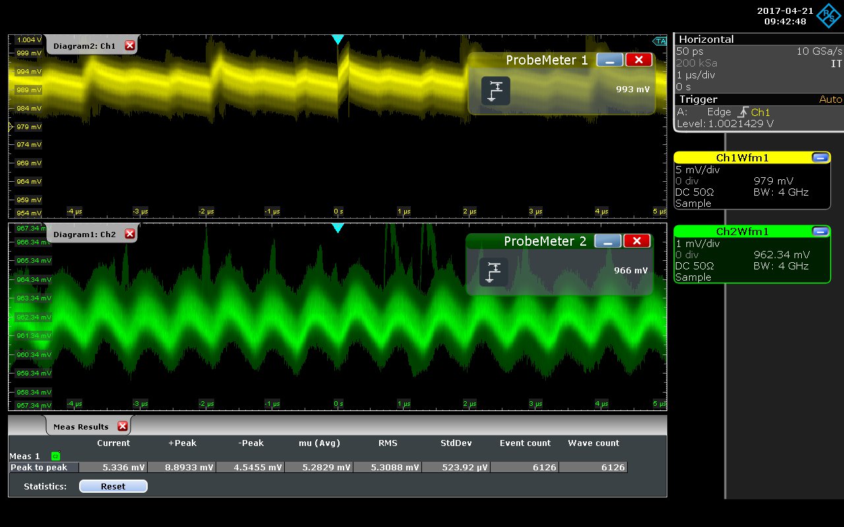Click the cyan trigger position marker in Diagram2
The image size is (844, 527).
point(338,40)
